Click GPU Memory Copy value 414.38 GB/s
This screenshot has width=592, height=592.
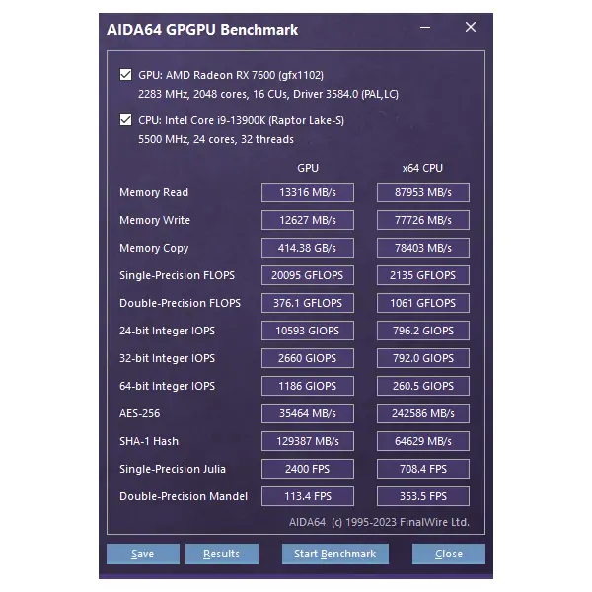coord(308,248)
